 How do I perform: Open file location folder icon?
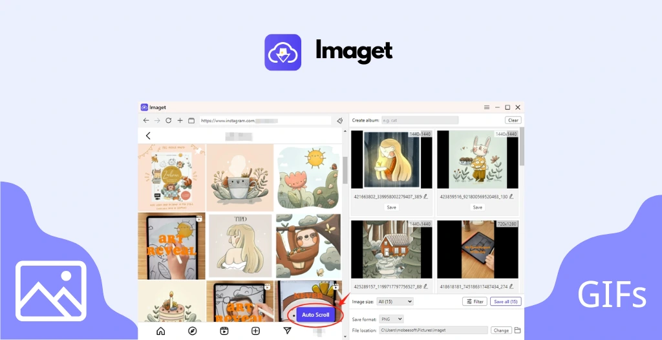coord(518,330)
